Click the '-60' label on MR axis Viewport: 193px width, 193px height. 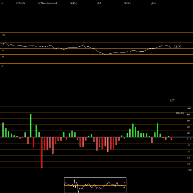point(188,158)
